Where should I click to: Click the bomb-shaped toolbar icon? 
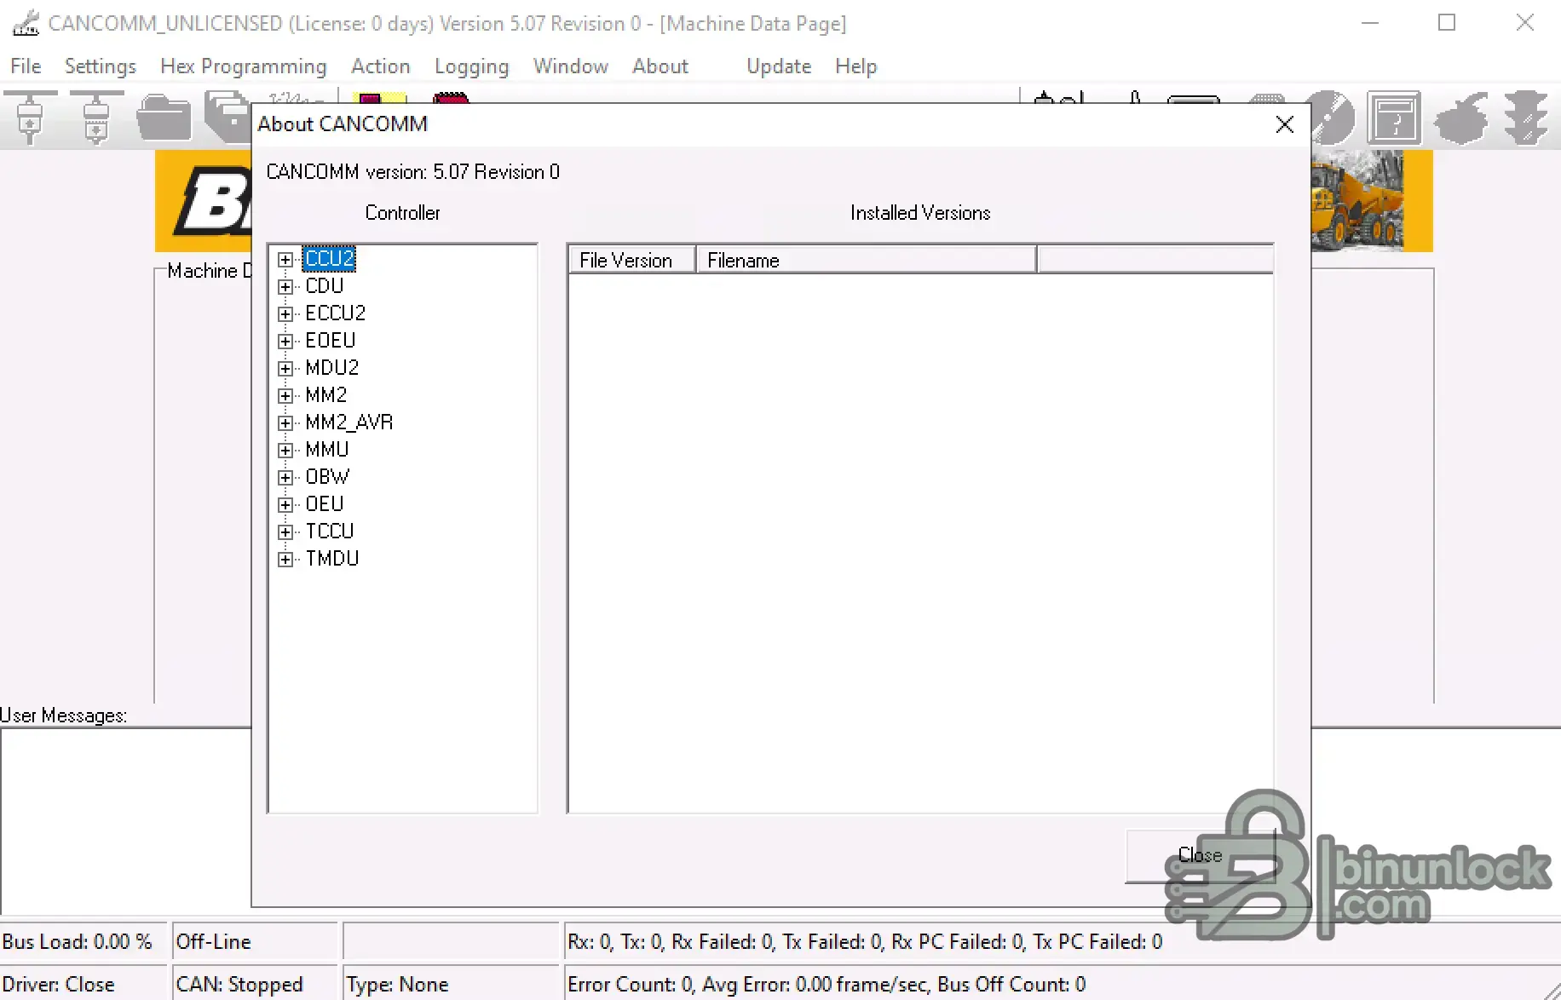pos(1460,118)
